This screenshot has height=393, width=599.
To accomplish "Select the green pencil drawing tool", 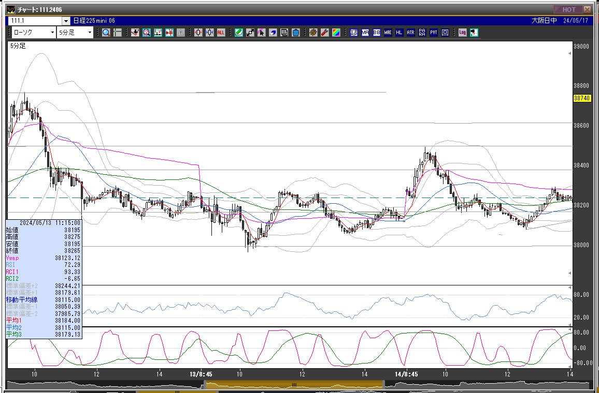I will point(239,33).
